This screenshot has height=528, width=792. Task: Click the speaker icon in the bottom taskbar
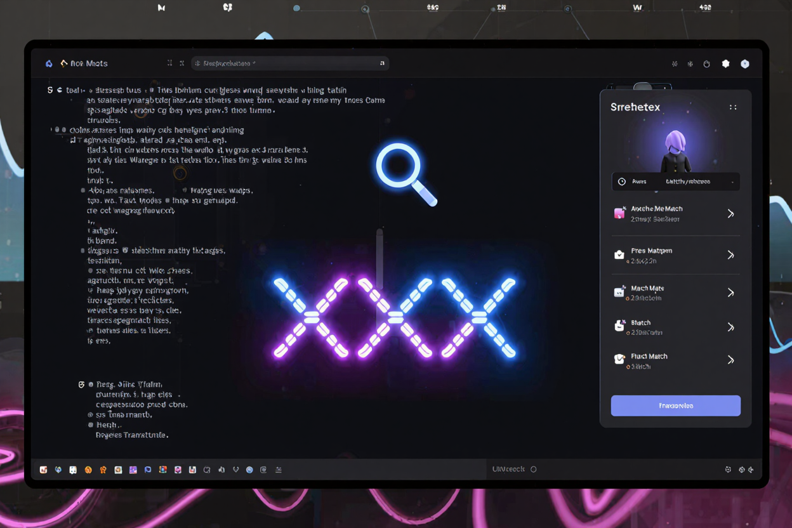[x=221, y=470]
